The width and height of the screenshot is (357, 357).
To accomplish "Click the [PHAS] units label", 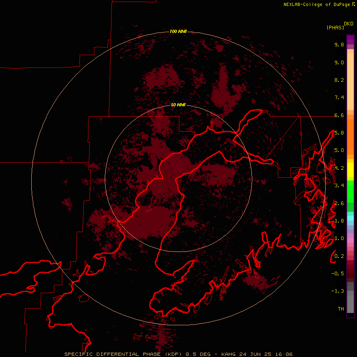I will 335,28.
